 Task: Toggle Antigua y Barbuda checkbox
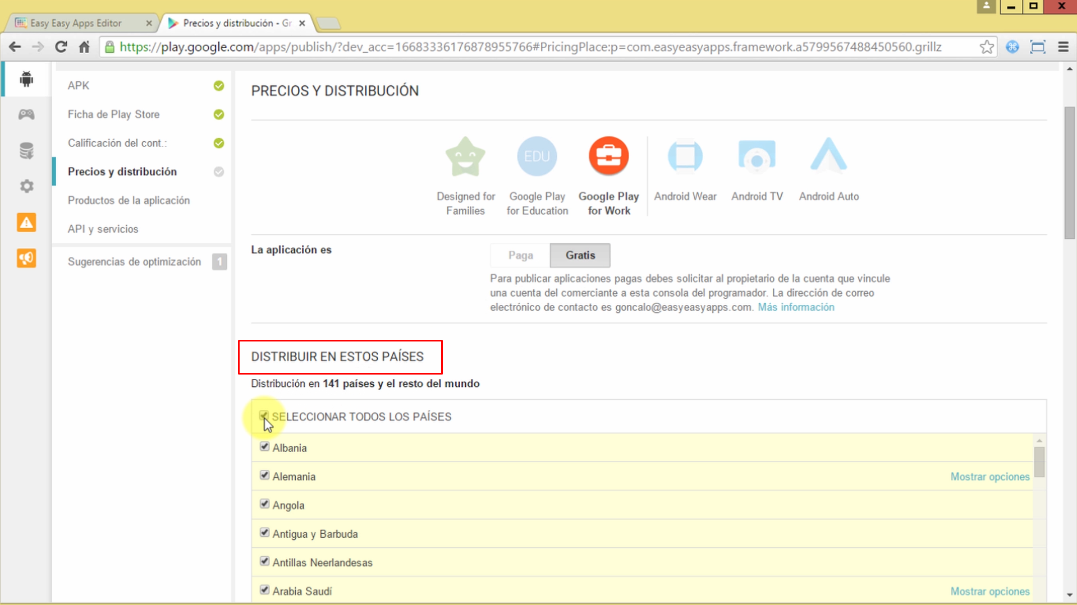264,532
